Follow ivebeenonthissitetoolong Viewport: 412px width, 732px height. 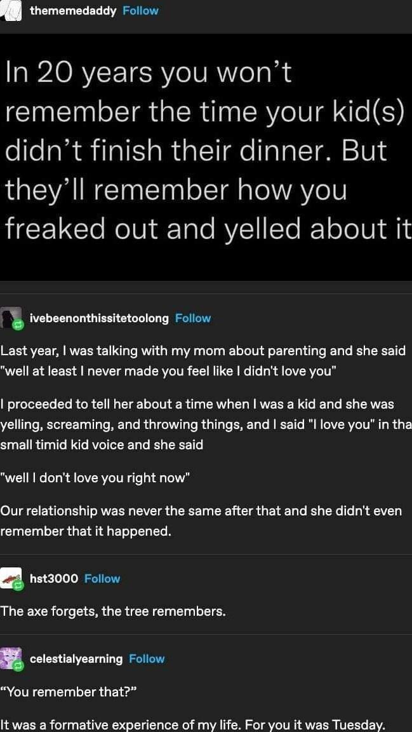click(x=193, y=318)
